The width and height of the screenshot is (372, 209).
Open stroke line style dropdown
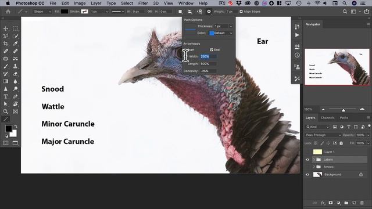pos(118,12)
